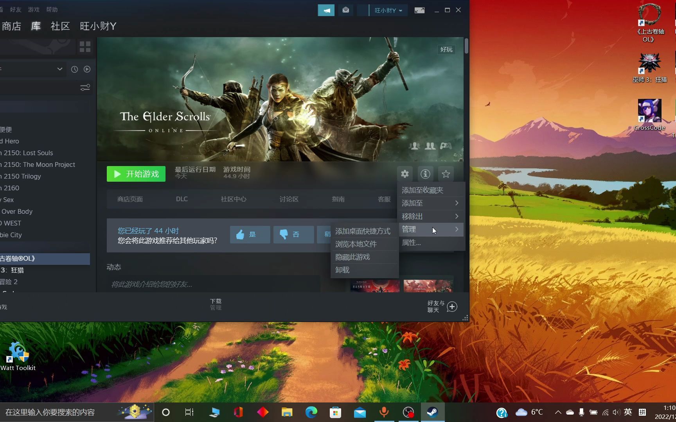This screenshot has width=676, height=422.
Task: Open the 讨论区 link
Action: tap(289, 199)
